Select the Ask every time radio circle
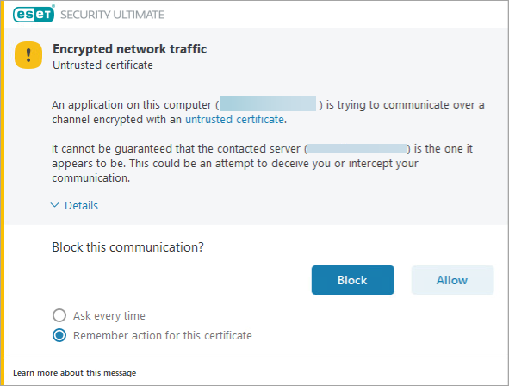The image size is (509, 386). (x=59, y=315)
